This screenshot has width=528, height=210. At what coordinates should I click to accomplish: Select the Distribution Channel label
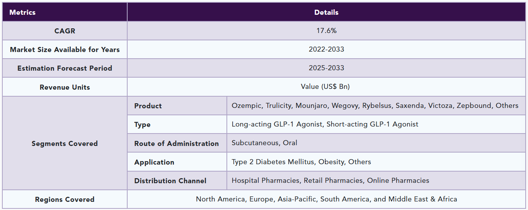[170, 181]
